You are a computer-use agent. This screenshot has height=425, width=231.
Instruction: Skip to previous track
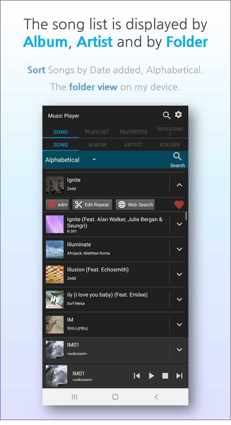point(137,376)
